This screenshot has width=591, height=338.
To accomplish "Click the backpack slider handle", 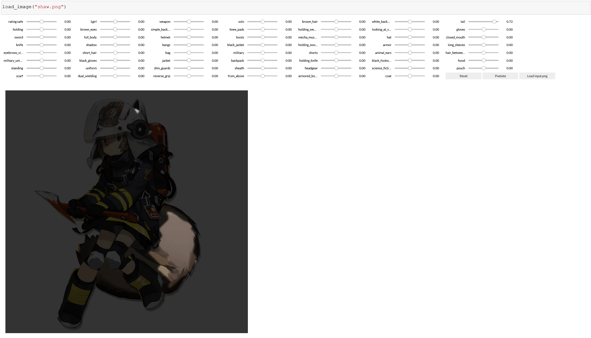I will [x=263, y=61].
